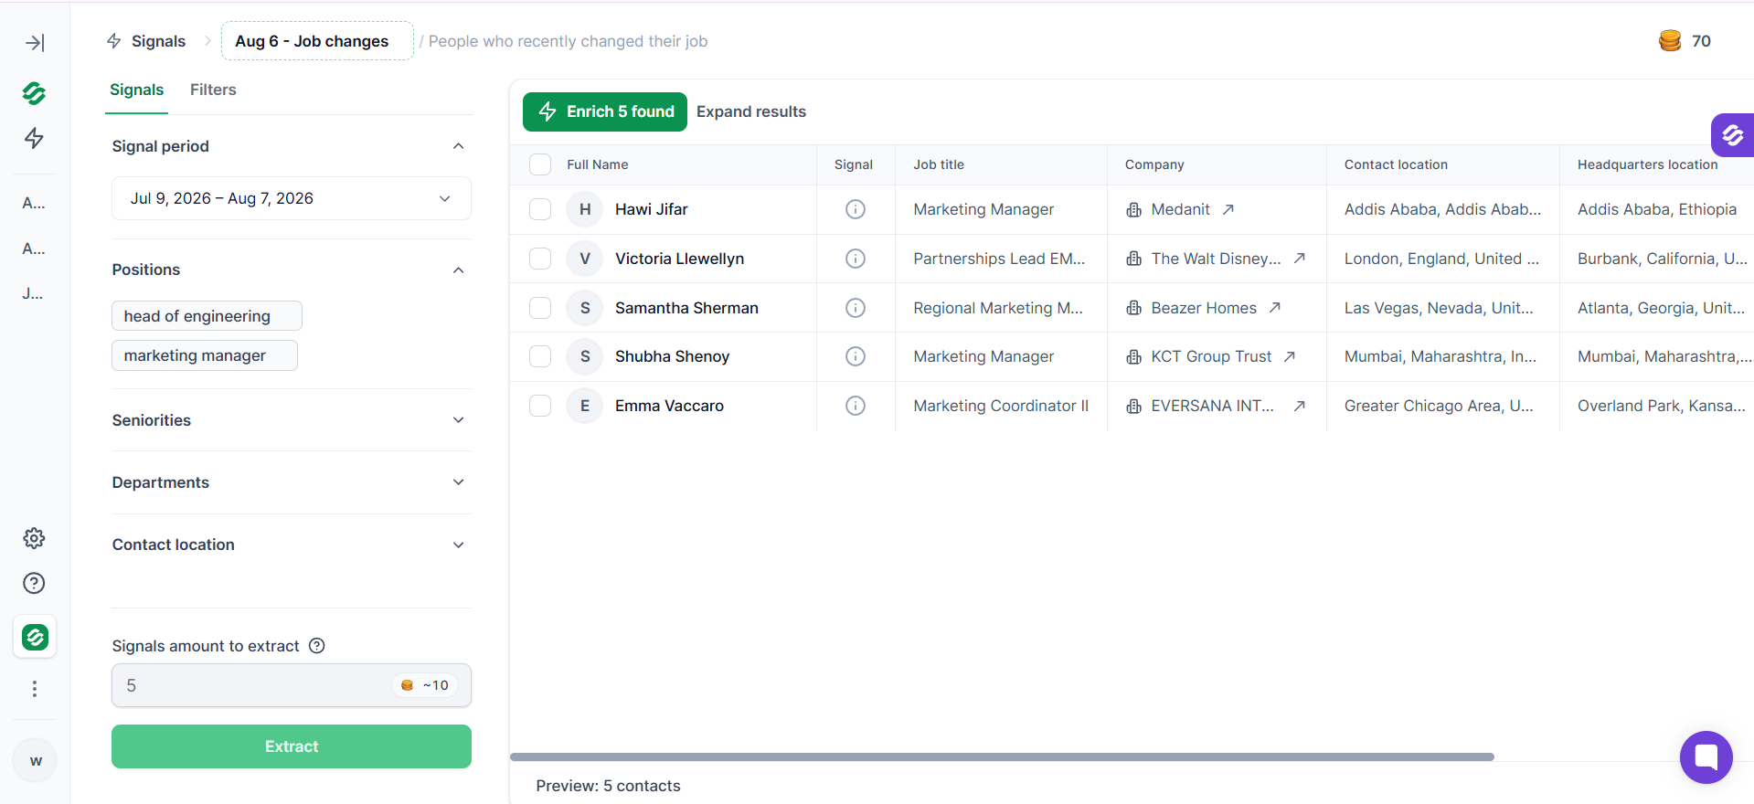Click the signals amount help icon
Screen dimensions: 1754x804
click(317, 646)
